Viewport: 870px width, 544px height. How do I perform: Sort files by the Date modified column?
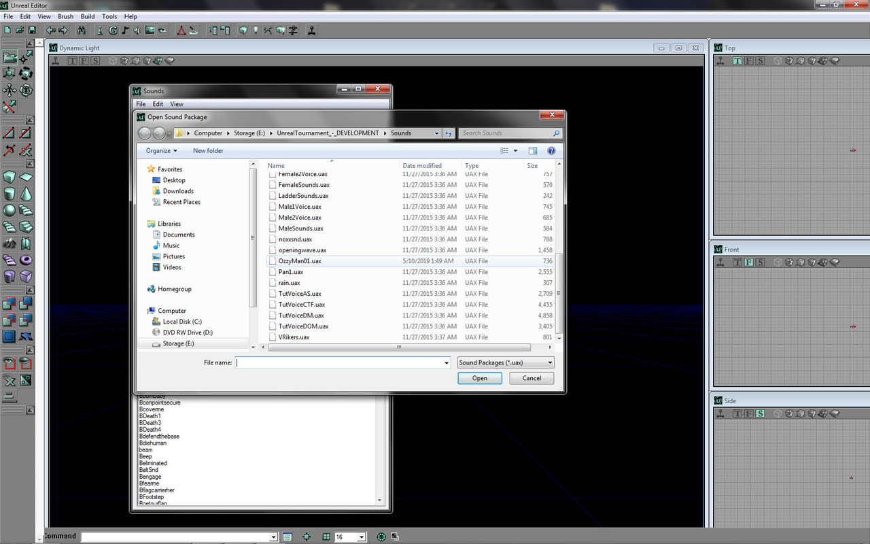[422, 166]
